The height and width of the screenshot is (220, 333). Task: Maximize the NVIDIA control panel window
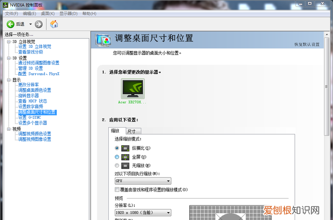point(310,4)
